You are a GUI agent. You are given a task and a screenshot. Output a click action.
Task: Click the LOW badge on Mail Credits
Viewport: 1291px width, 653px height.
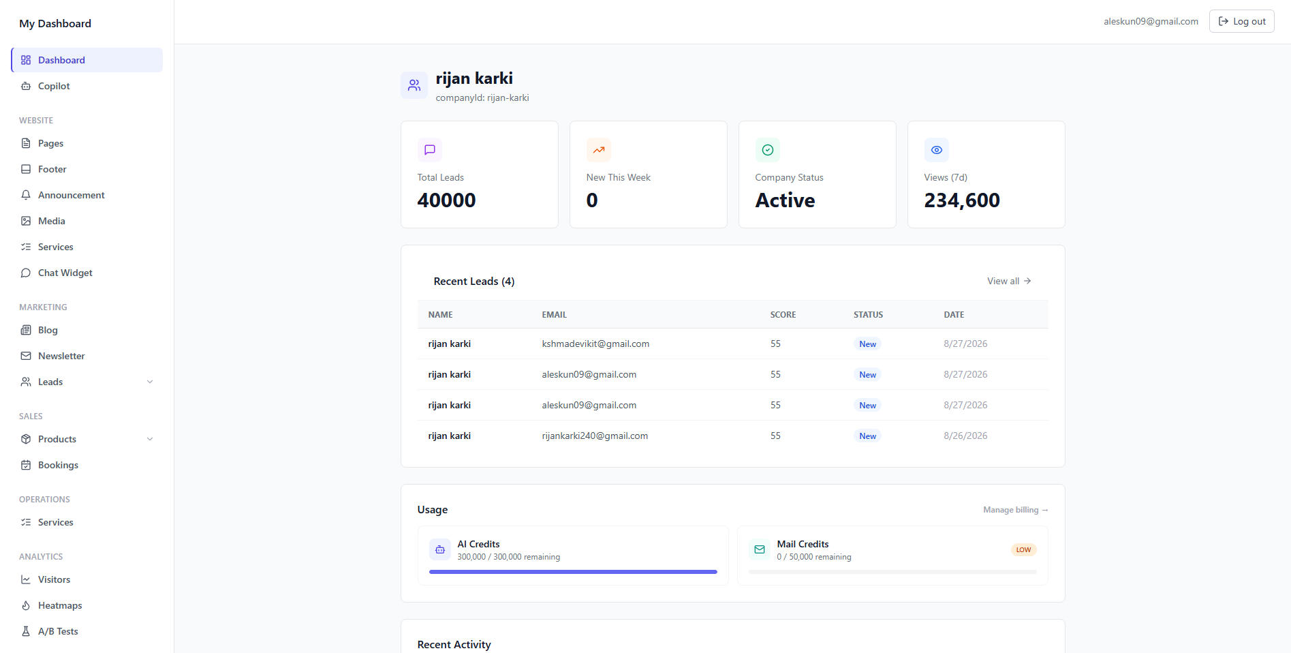click(x=1023, y=549)
